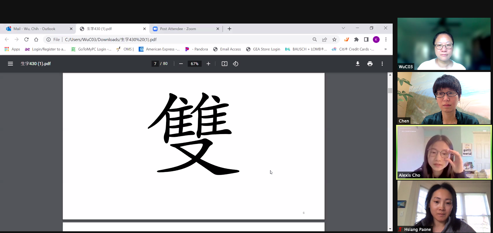The image size is (493, 233).
Task: Zoom out the PDF with the minus icon
Action: point(181,63)
